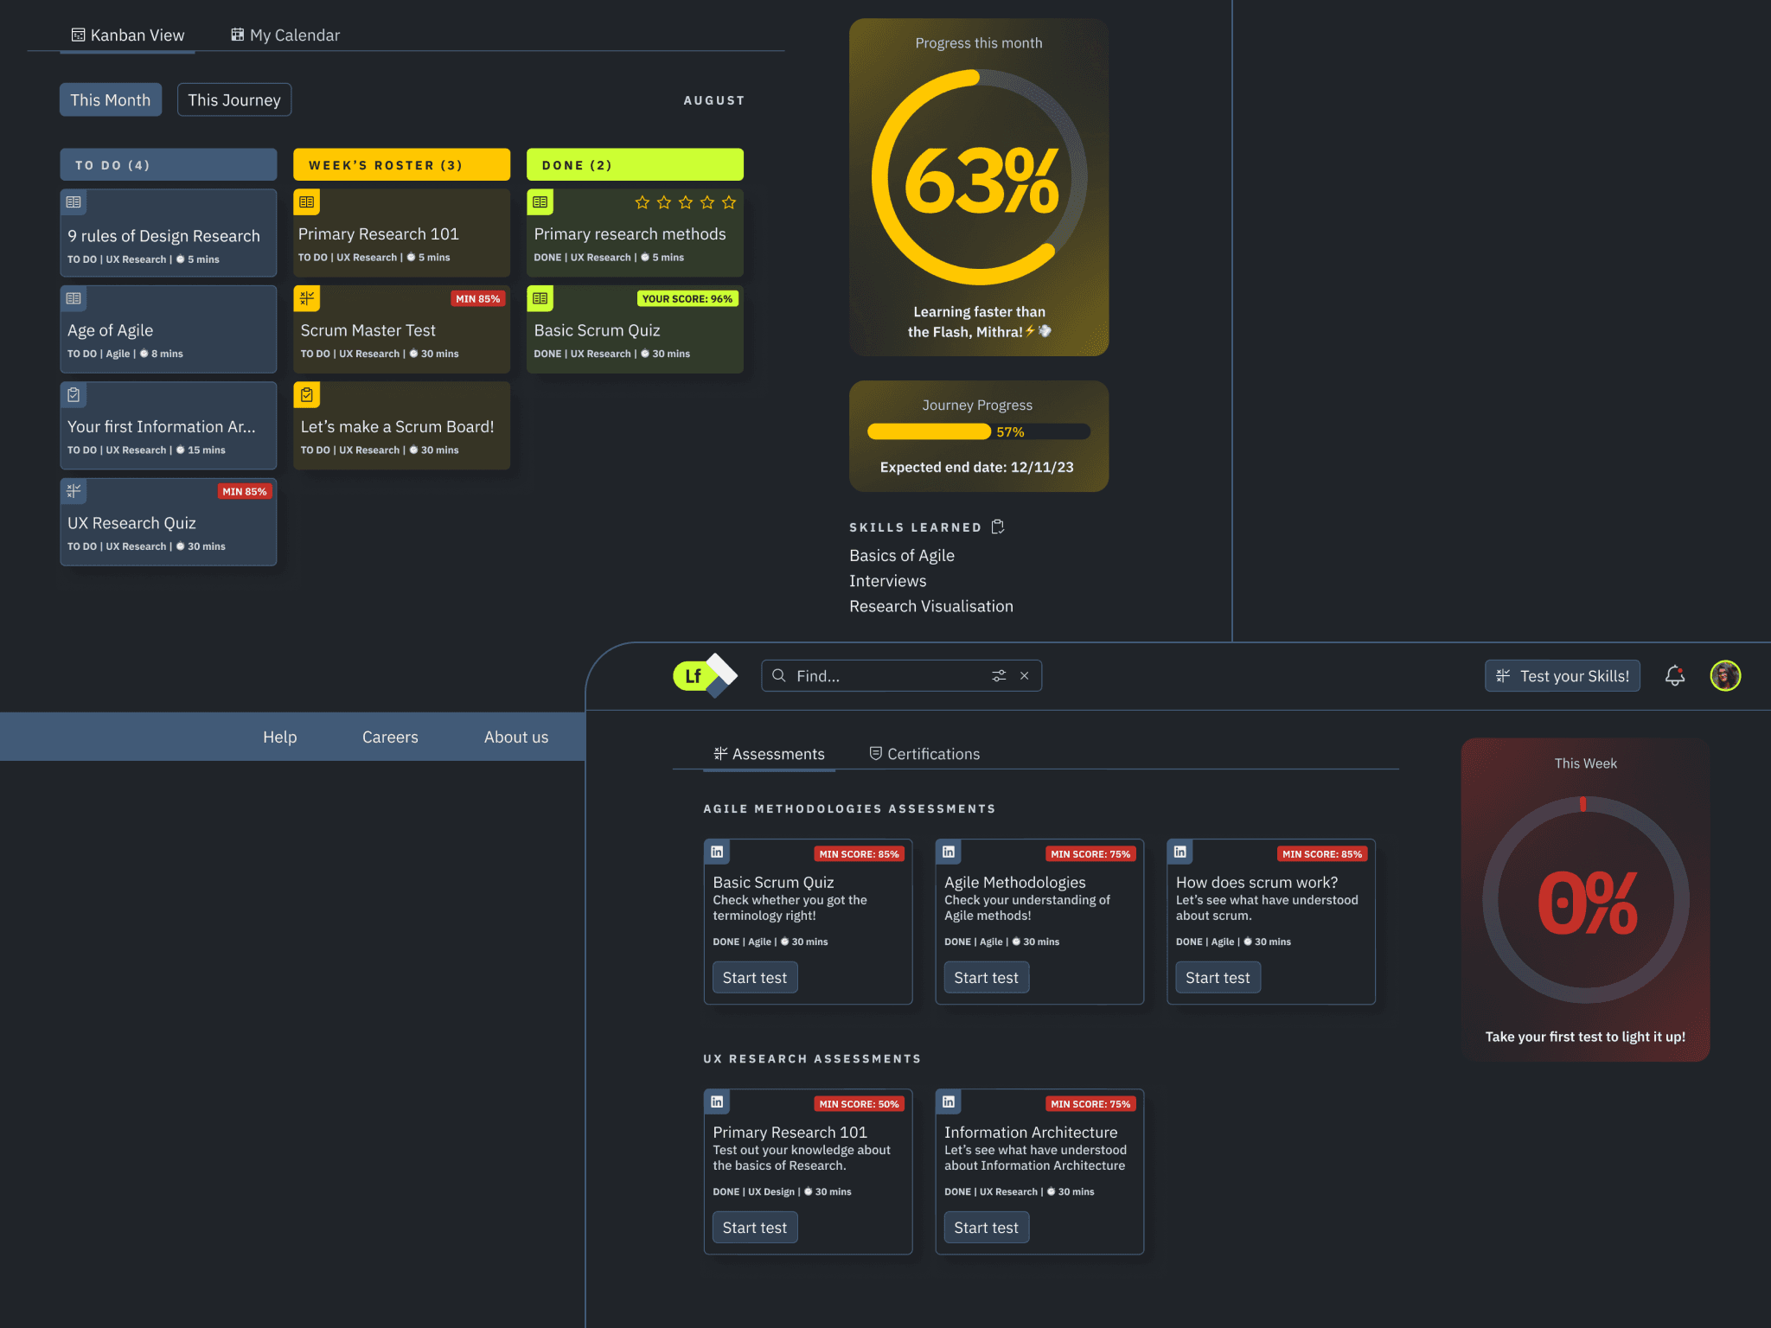Open the Assessments tab
Image resolution: width=1771 pixels, height=1328 pixels.
point(769,754)
